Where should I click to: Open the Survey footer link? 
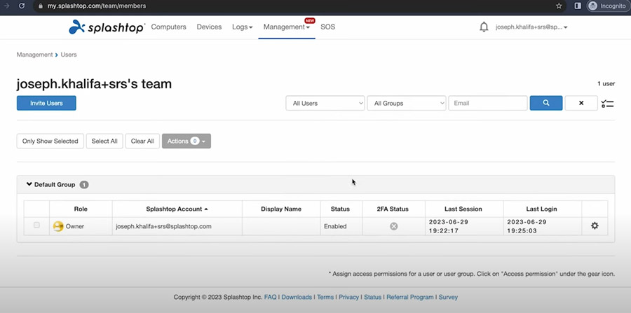pos(448,298)
